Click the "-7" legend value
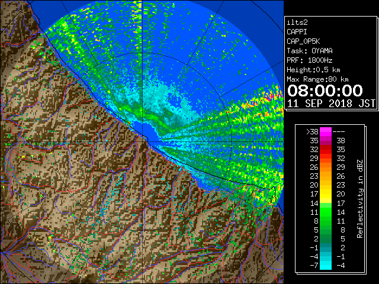379x284 pixels. [x=314, y=265]
